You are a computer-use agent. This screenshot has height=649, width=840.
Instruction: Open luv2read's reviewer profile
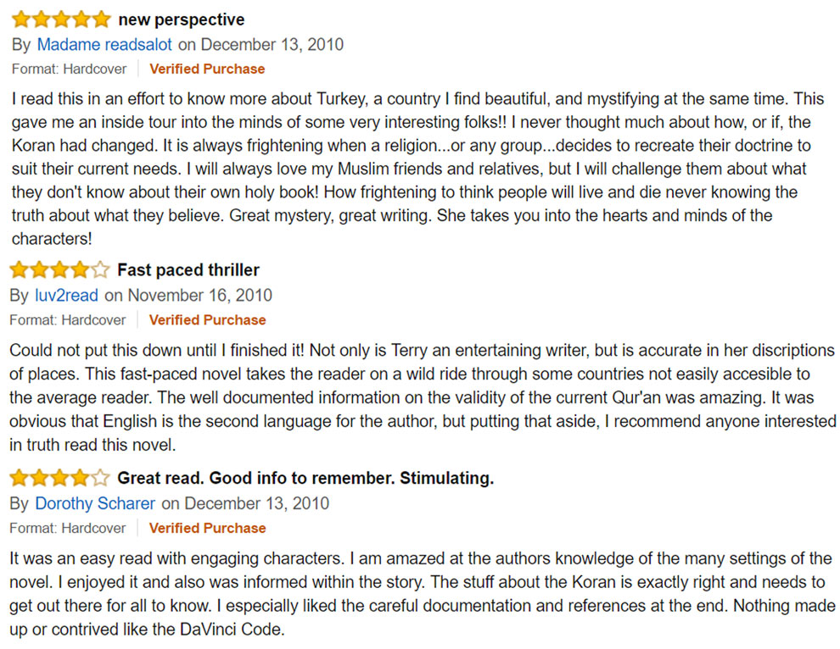click(66, 296)
